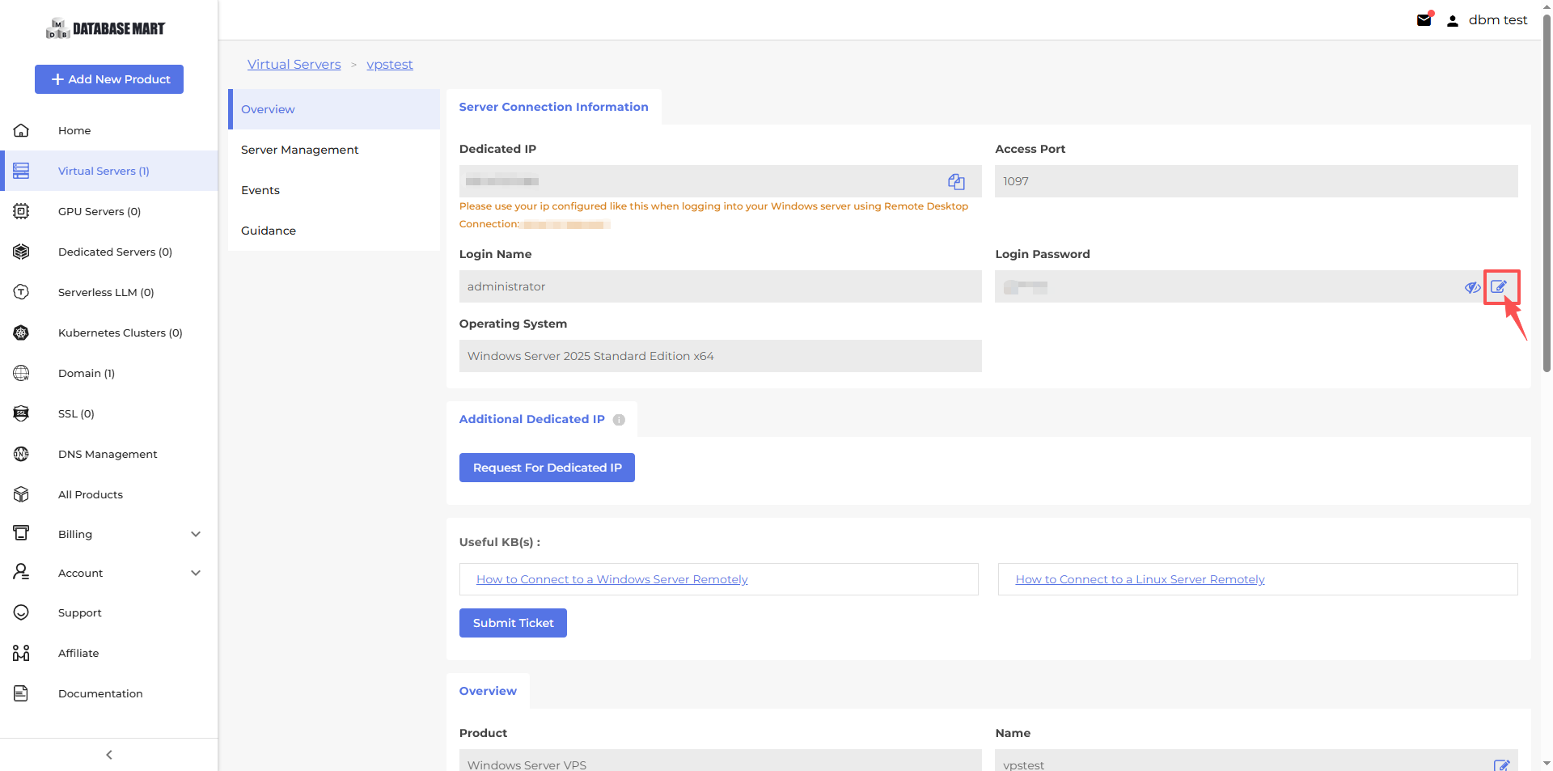The height and width of the screenshot is (771, 1553).
Task: Open Affiliate menu item
Action: click(x=109, y=653)
